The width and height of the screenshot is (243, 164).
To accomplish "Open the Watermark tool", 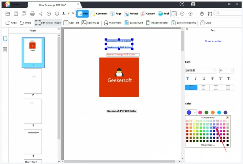I will point(113,23).
